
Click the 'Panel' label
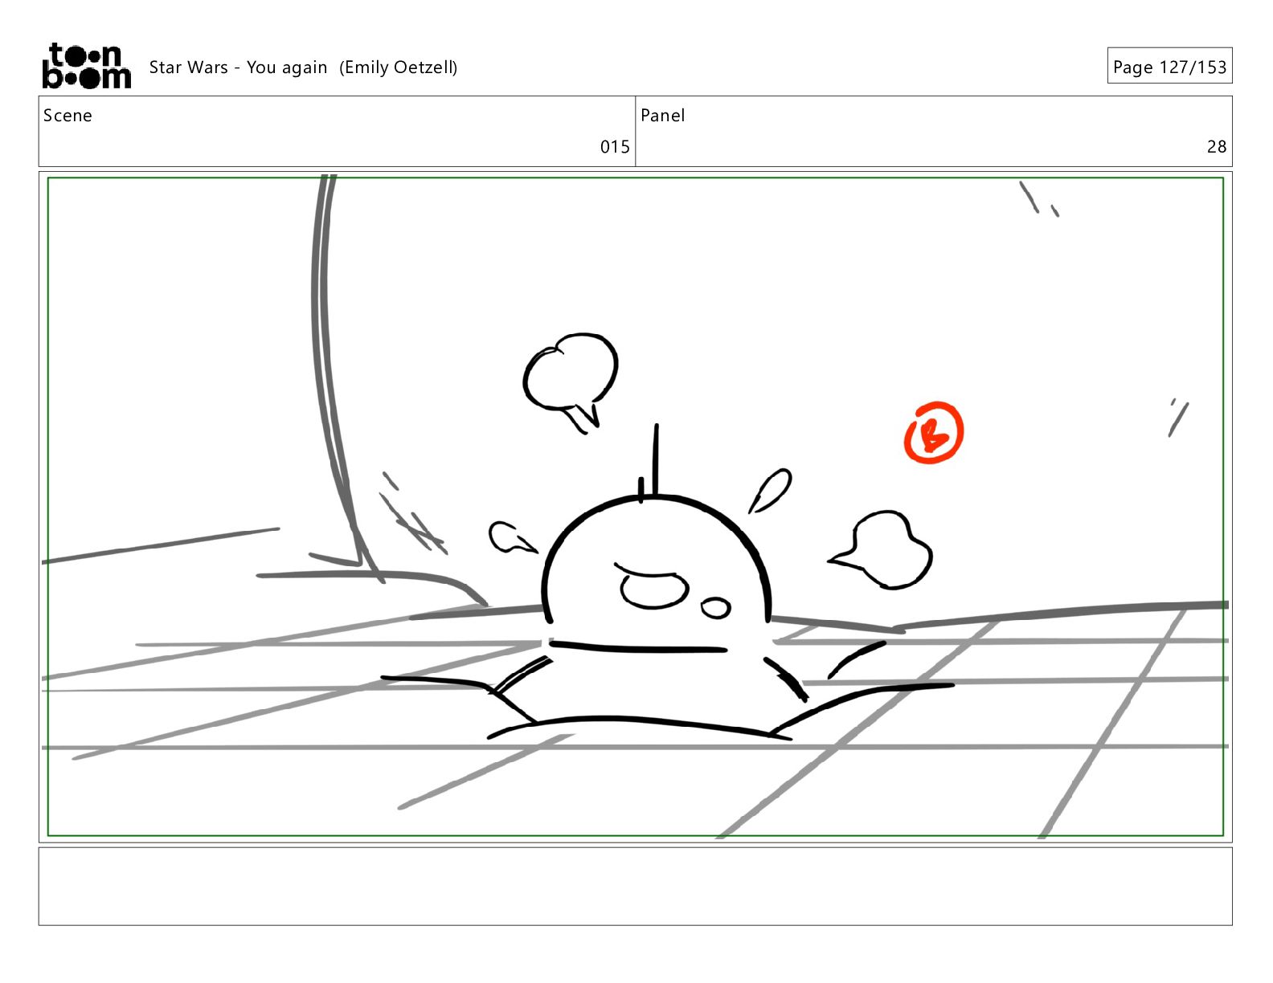[x=663, y=116]
